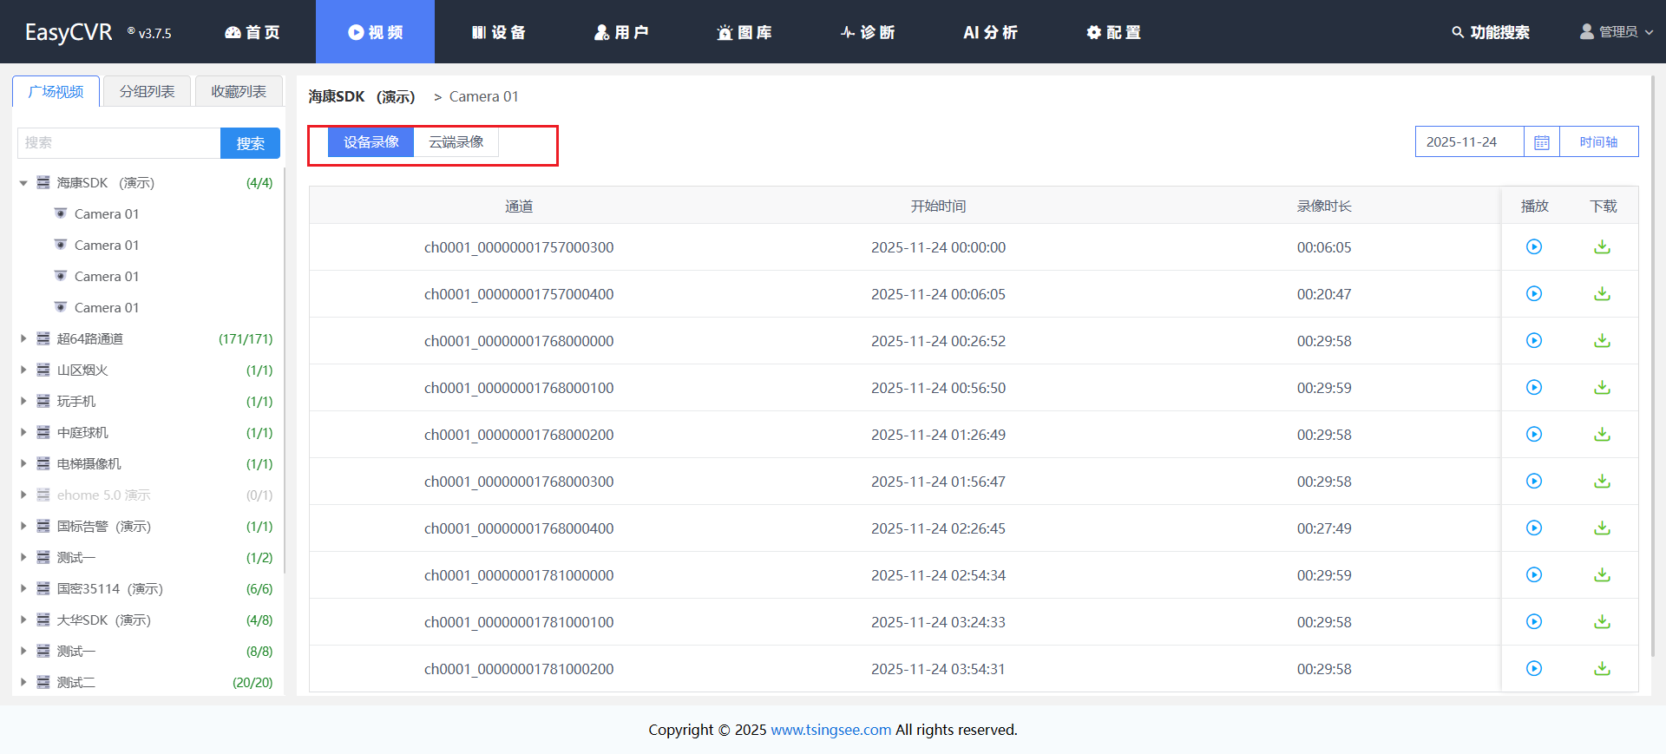1666x754 pixels.
Task: Download recording ch0001_00000001768000200
Action: pos(1602,435)
